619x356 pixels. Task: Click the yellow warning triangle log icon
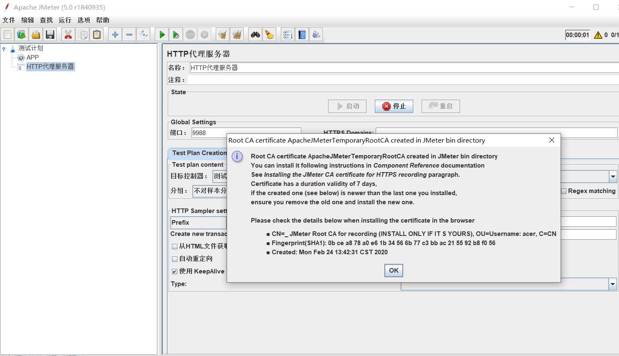click(x=598, y=35)
